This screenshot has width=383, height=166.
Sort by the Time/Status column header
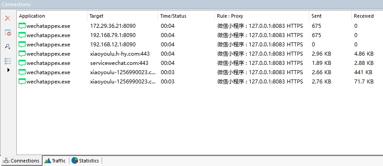pos(186,16)
